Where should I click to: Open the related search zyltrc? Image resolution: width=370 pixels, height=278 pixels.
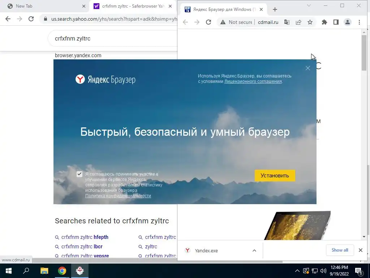coord(151,247)
